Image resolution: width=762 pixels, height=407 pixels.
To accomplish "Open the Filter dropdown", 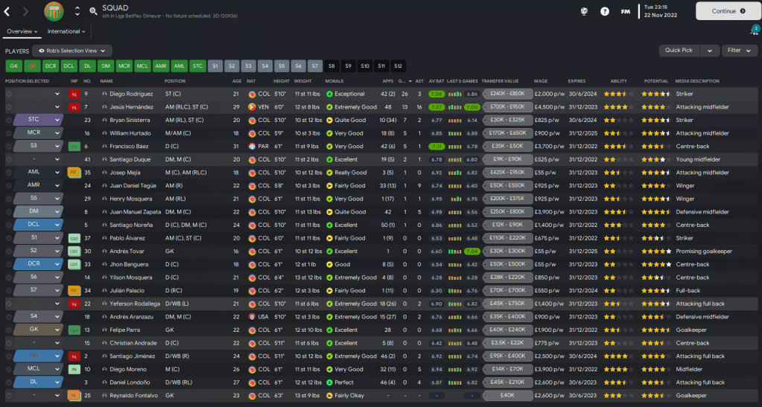I will 740,51.
